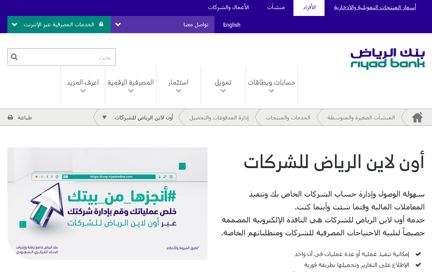Click text الإطلاع على التقارير وتحميلها بطريقة فورية
Image resolution: width=432 pixels, height=272 pixels.
pos(357,265)
